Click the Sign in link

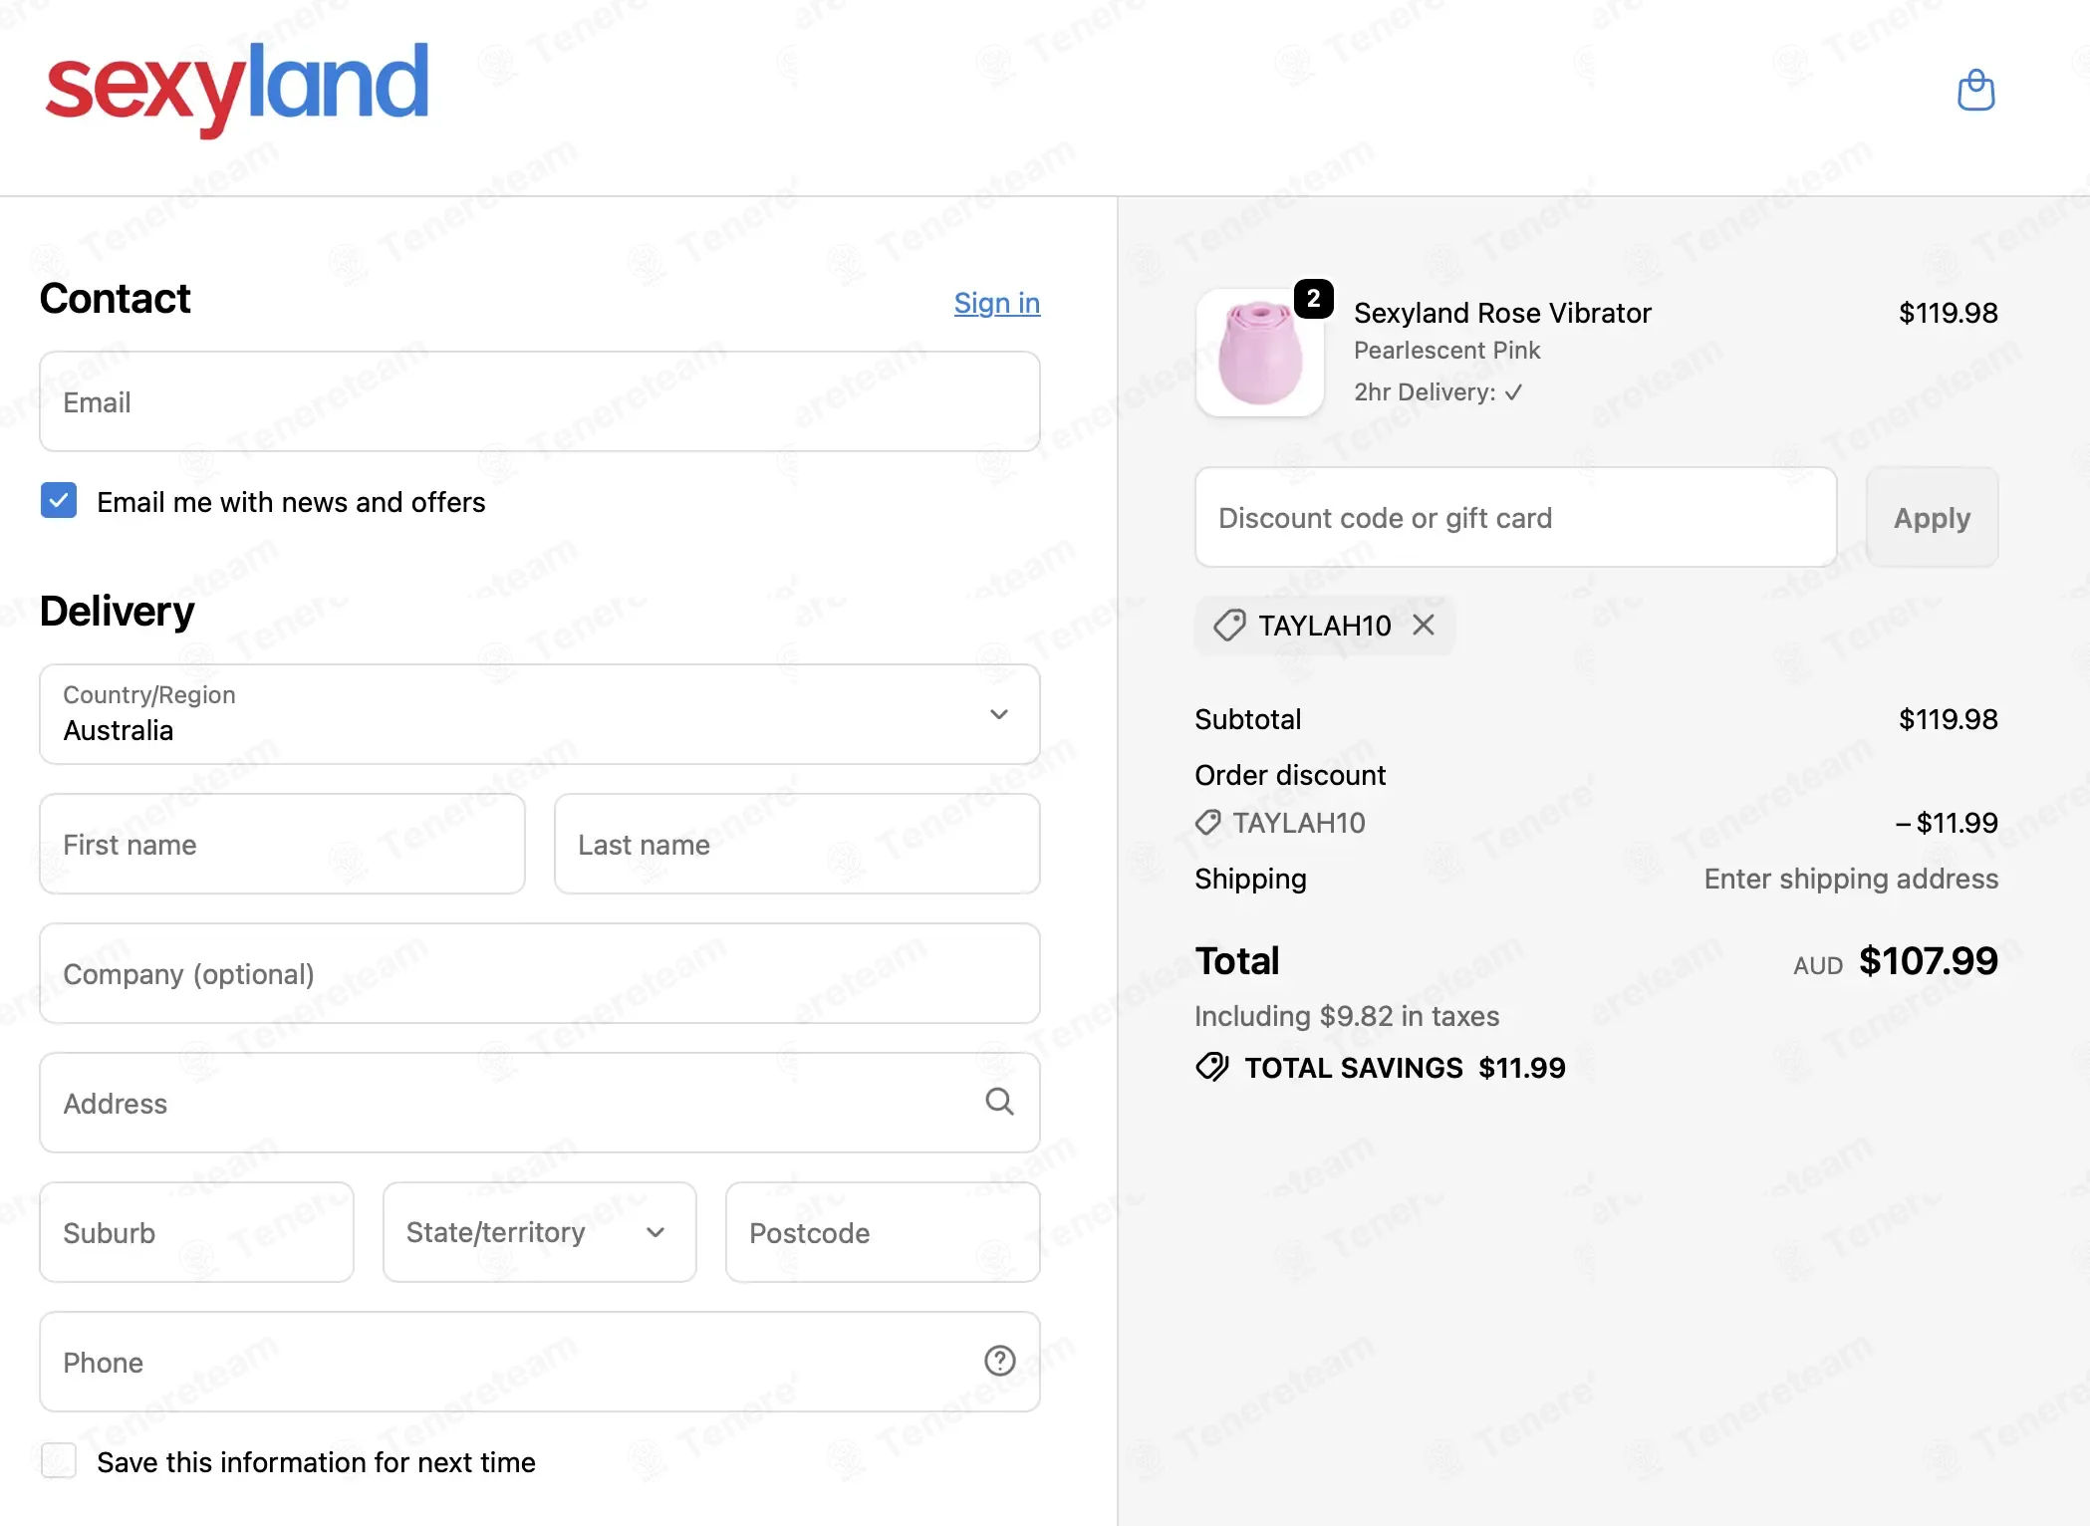click(997, 303)
